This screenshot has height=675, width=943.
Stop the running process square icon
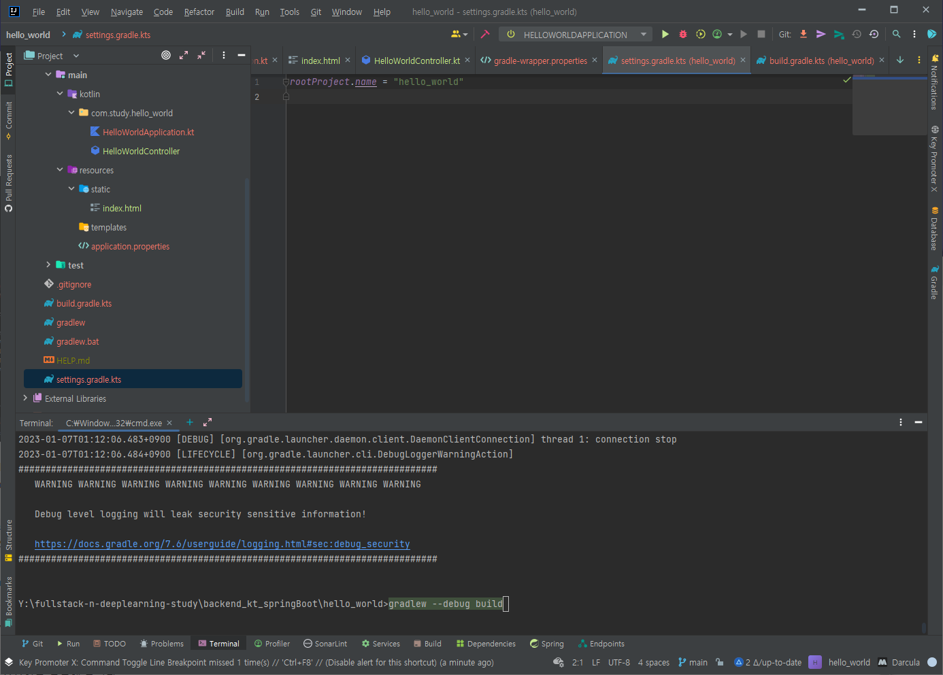click(761, 34)
